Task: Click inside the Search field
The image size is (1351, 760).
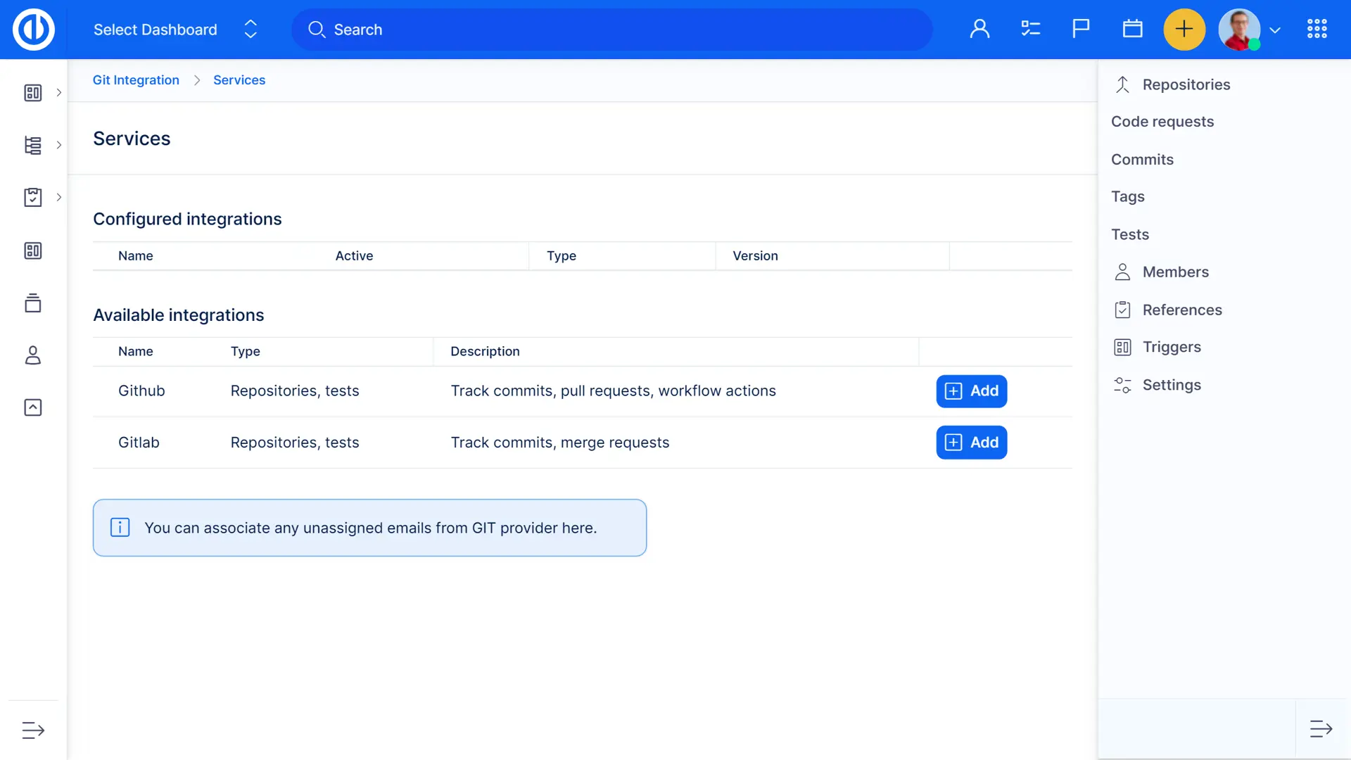Action: (612, 30)
